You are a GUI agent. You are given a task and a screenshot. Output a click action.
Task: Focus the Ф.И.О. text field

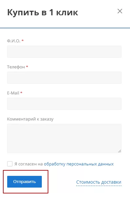[x=64, y=52]
